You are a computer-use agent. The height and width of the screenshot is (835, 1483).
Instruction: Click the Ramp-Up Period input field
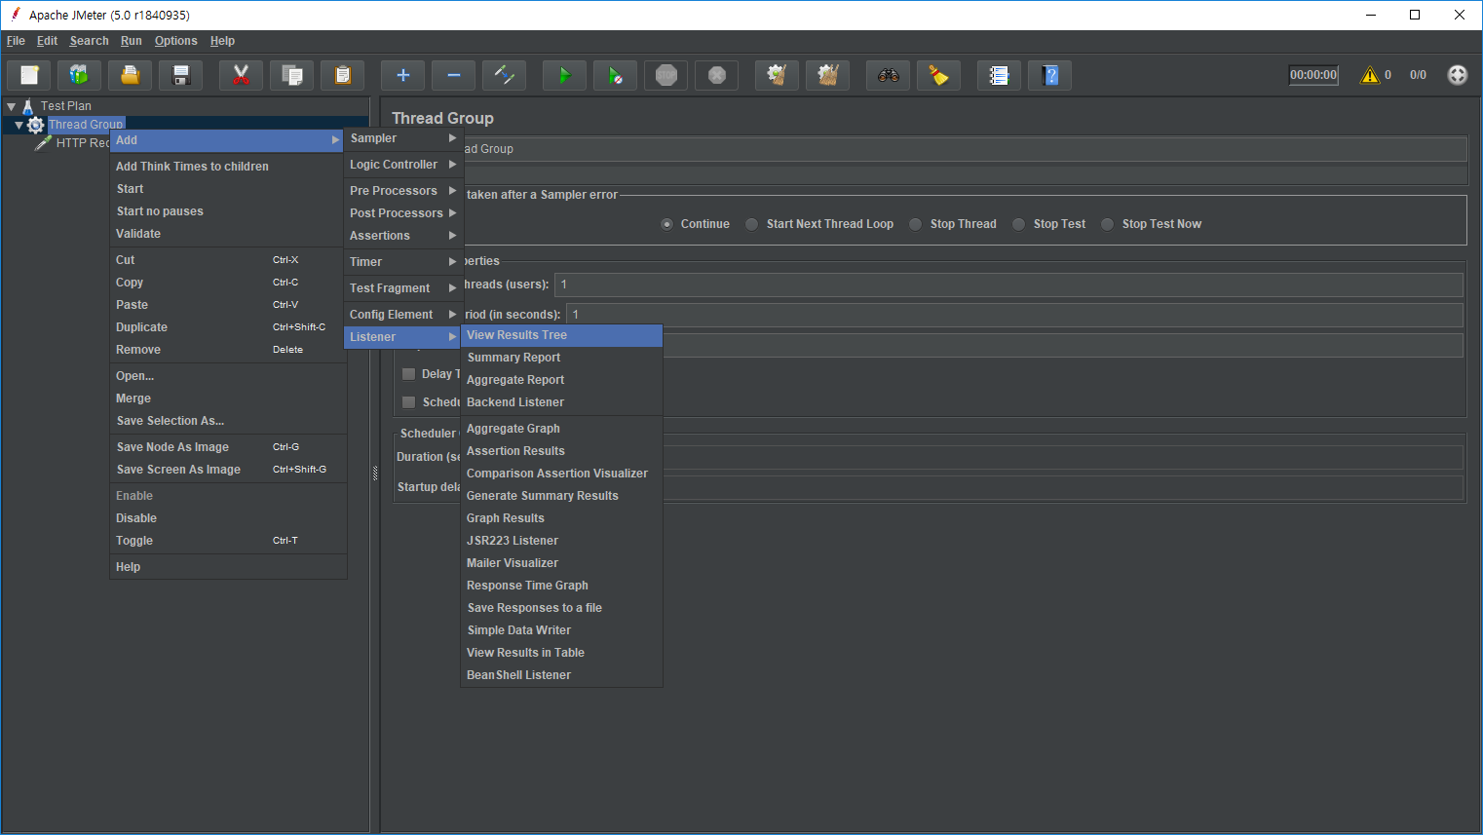coord(1014,315)
